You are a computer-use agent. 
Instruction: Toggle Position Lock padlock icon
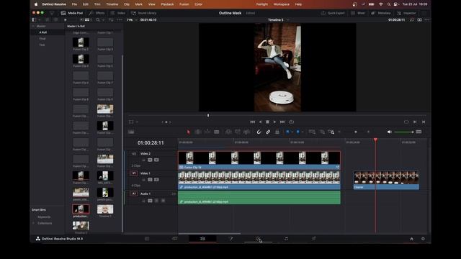[277, 132]
